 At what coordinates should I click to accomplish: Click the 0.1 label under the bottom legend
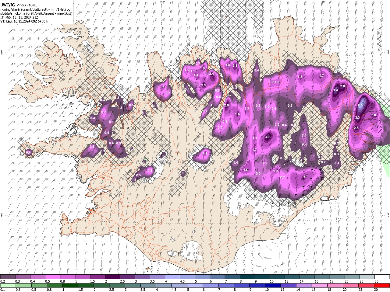[x=2, y=290]
